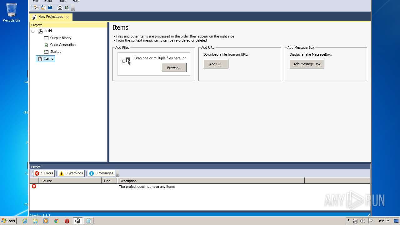Open Windows Explorer from taskbar
The image size is (400, 225).
(35, 221)
